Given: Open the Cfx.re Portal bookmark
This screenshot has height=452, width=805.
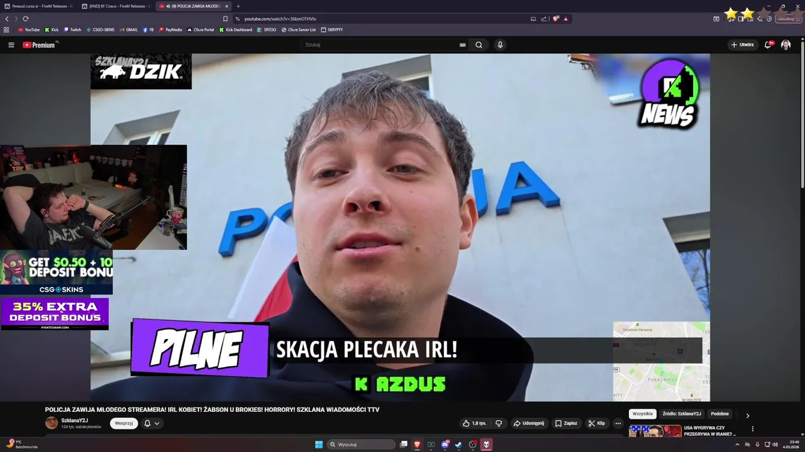Looking at the screenshot, I should (201, 30).
